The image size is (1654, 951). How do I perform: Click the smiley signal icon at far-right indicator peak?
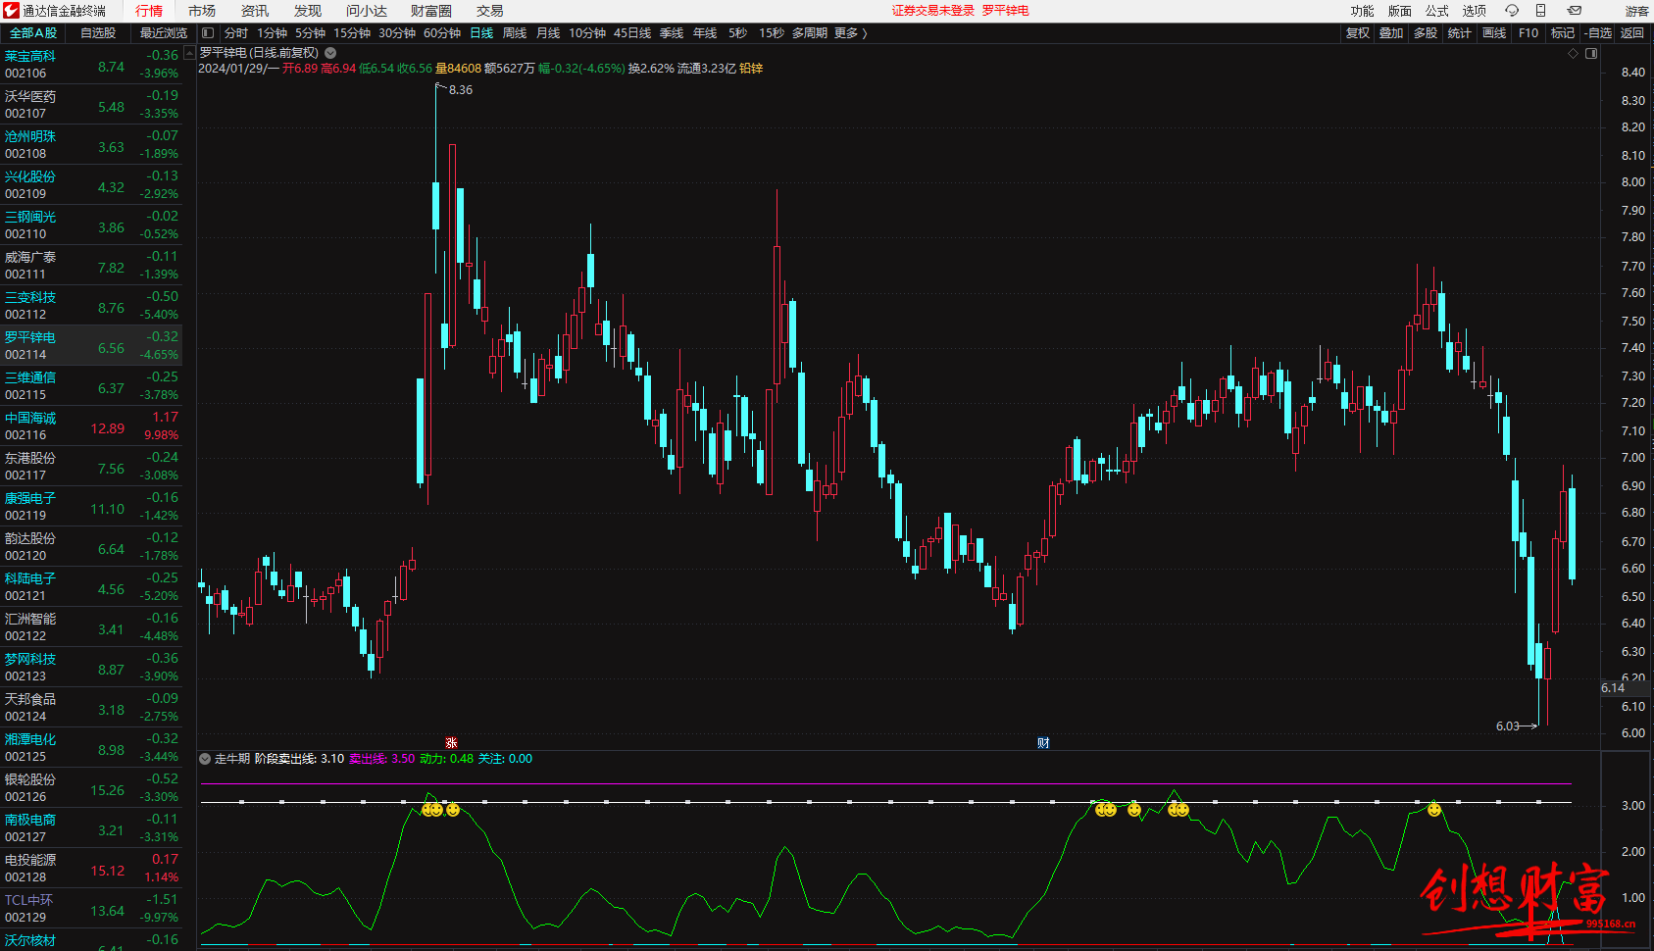[x=1434, y=810]
